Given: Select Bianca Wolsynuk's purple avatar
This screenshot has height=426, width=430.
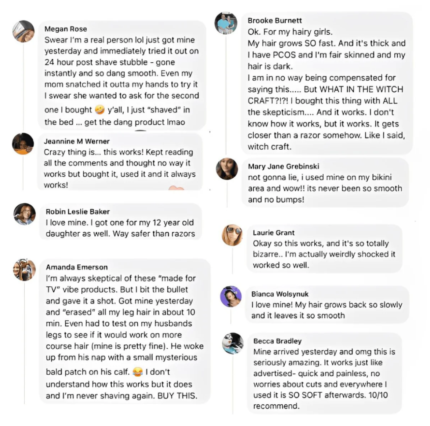Looking at the screenshot, I should [231, 297].
